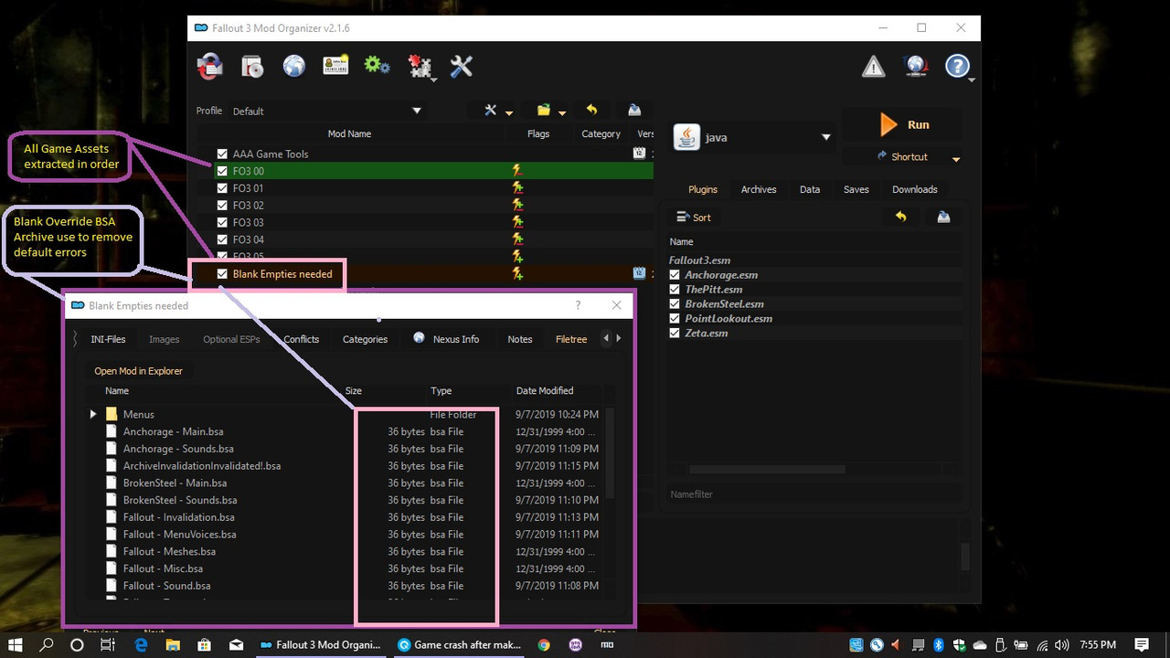Open the INI-Files tab in mod dialog
This screenshot has height=658, width=1170.
pos(108,339)
